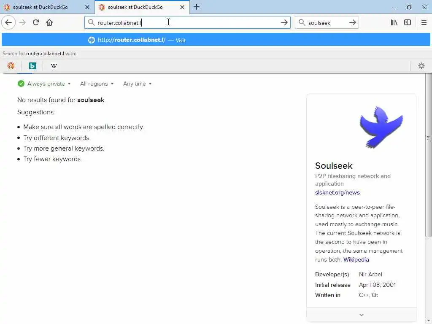Click the 'Written in' label

click(327, 295)
